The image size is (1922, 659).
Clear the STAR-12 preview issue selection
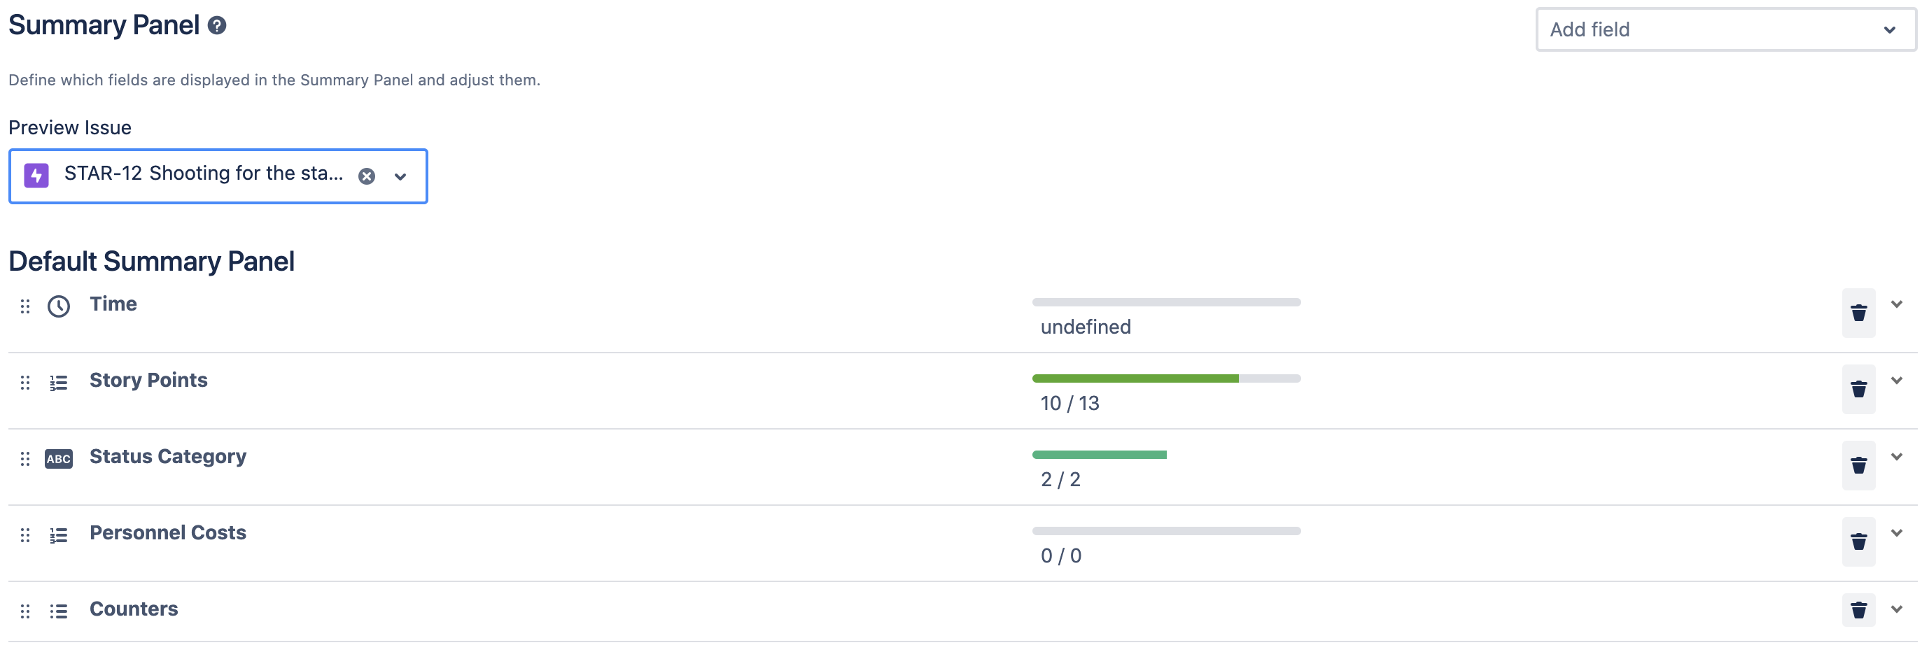point(365,175)
